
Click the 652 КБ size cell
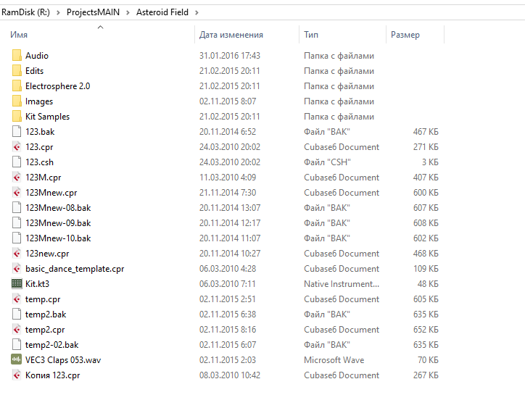tap(426, 330)
